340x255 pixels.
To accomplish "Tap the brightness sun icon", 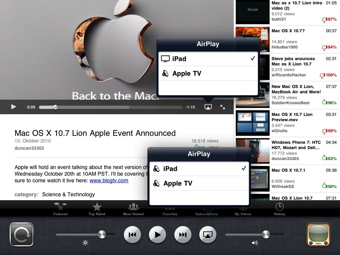I will point(85,243).
